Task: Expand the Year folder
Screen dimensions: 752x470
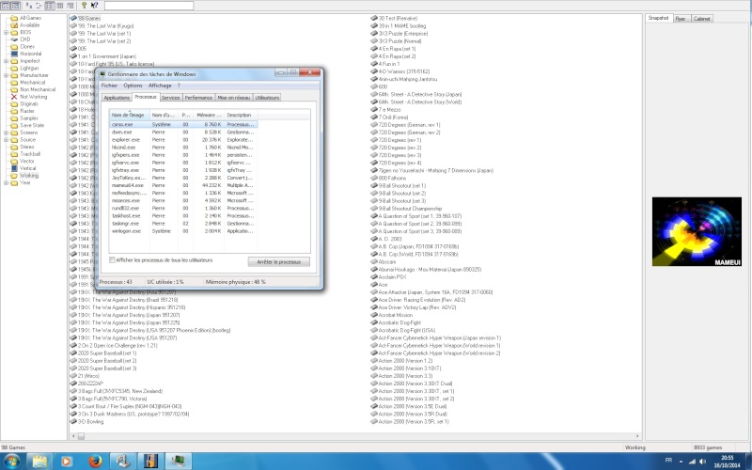Action: point(6,182)
